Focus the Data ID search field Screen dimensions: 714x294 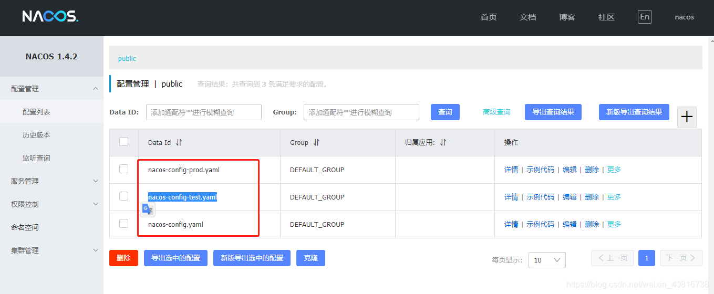pos(204,112)
